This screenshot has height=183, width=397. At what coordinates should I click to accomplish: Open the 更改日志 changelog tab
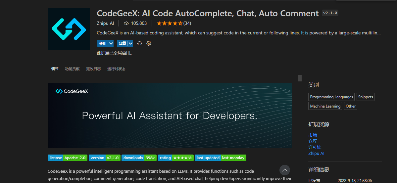point(93,69)
